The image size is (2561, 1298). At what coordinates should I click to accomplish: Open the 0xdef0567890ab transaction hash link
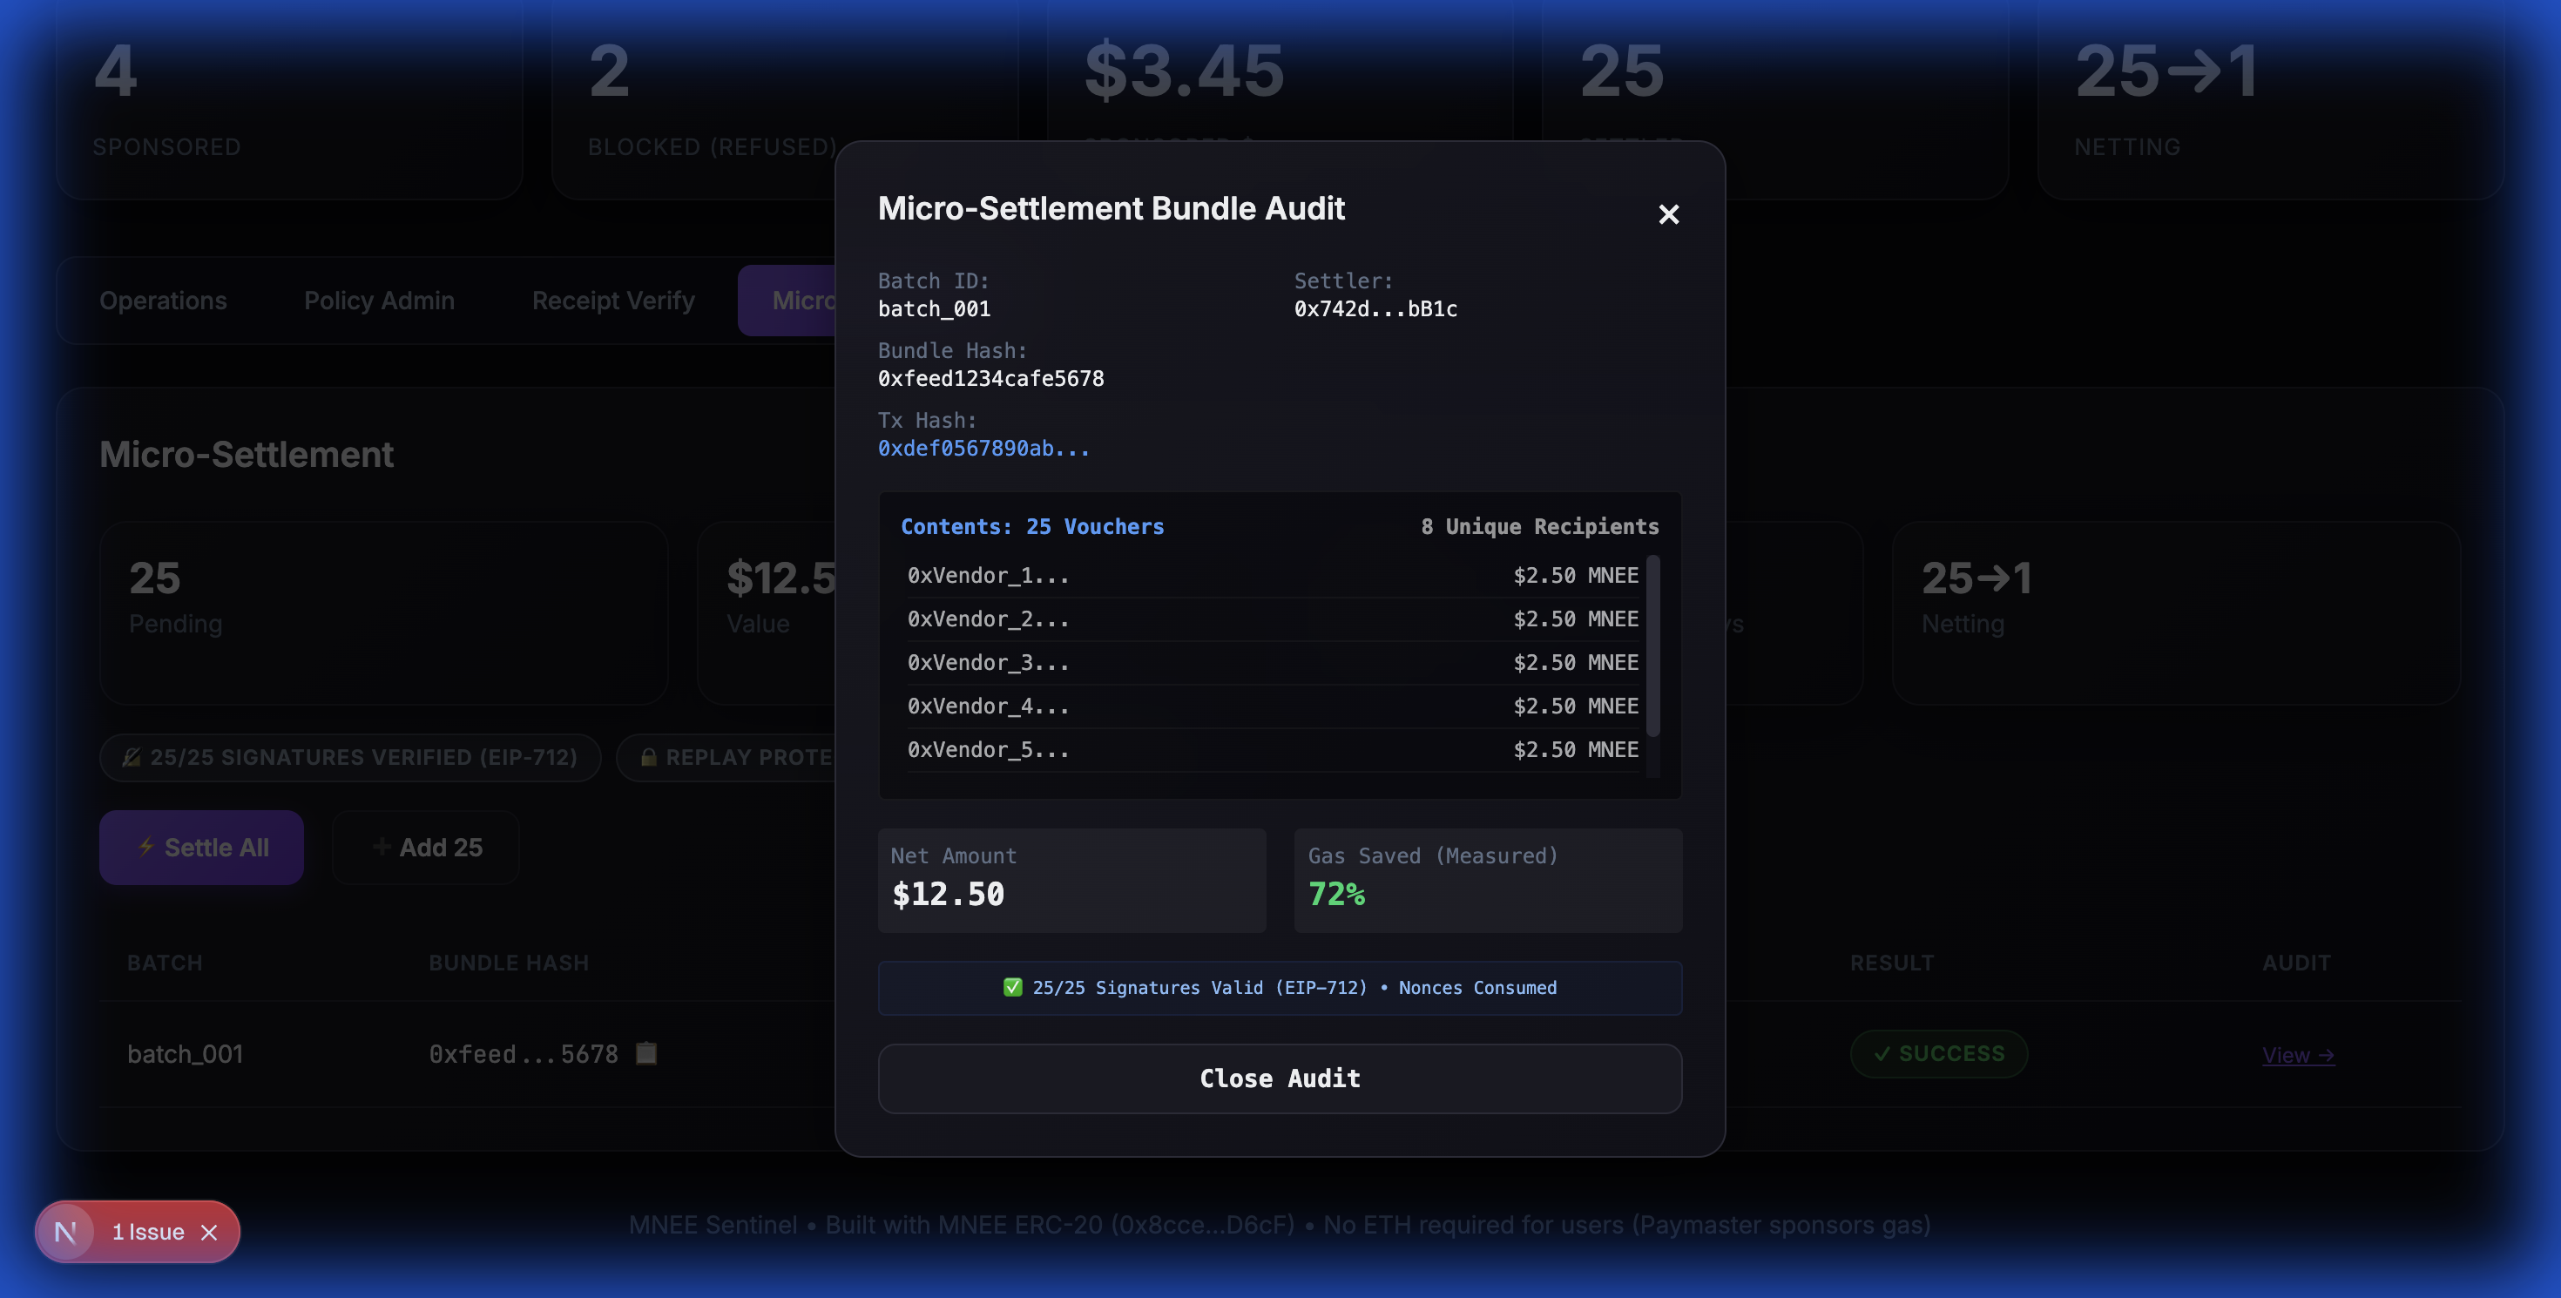[x=983, y=449]
